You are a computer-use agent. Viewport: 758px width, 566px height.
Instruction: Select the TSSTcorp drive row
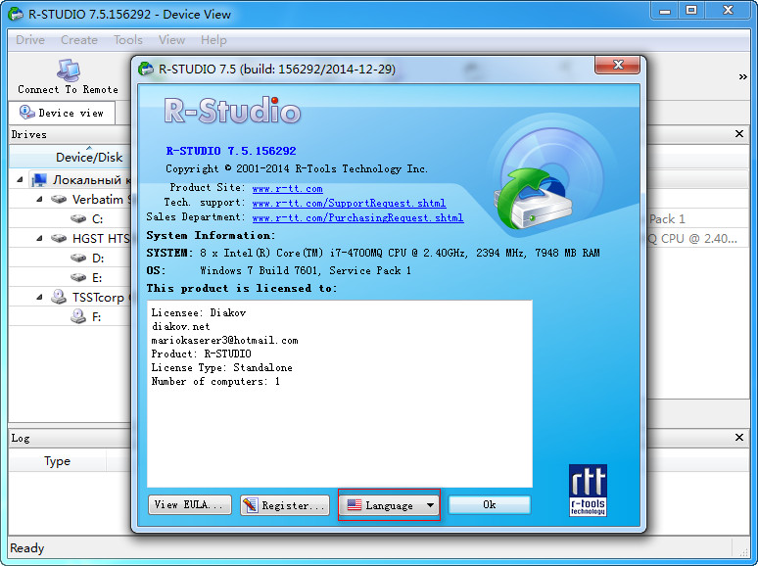coord(71,297)
